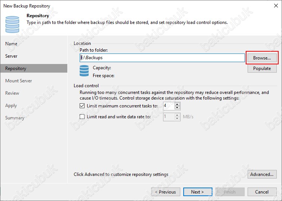The image size is (282, 201).
Task: Click the Path to folder input field
Action: (162, 58)
